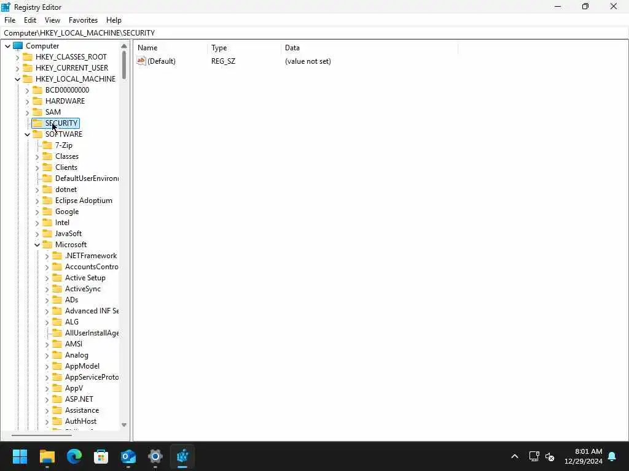Viewport: 629px width, 471px height.
Task: Open the File menu
Action: (10, 20)
